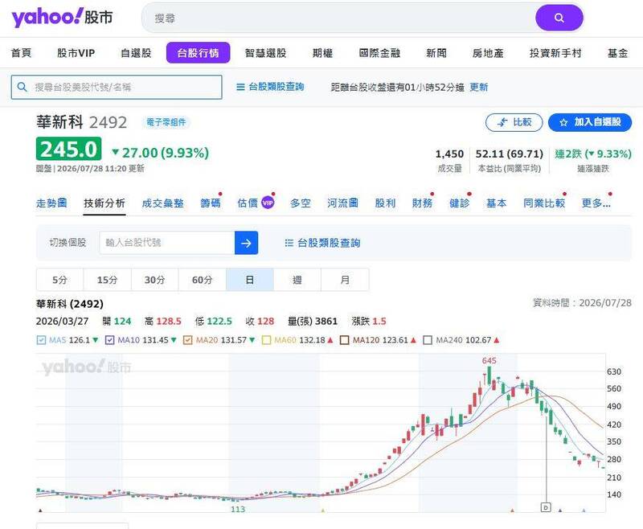Open 期權 in main navigation
Viewport: 643px width, 529px height.
pos(323,53)
